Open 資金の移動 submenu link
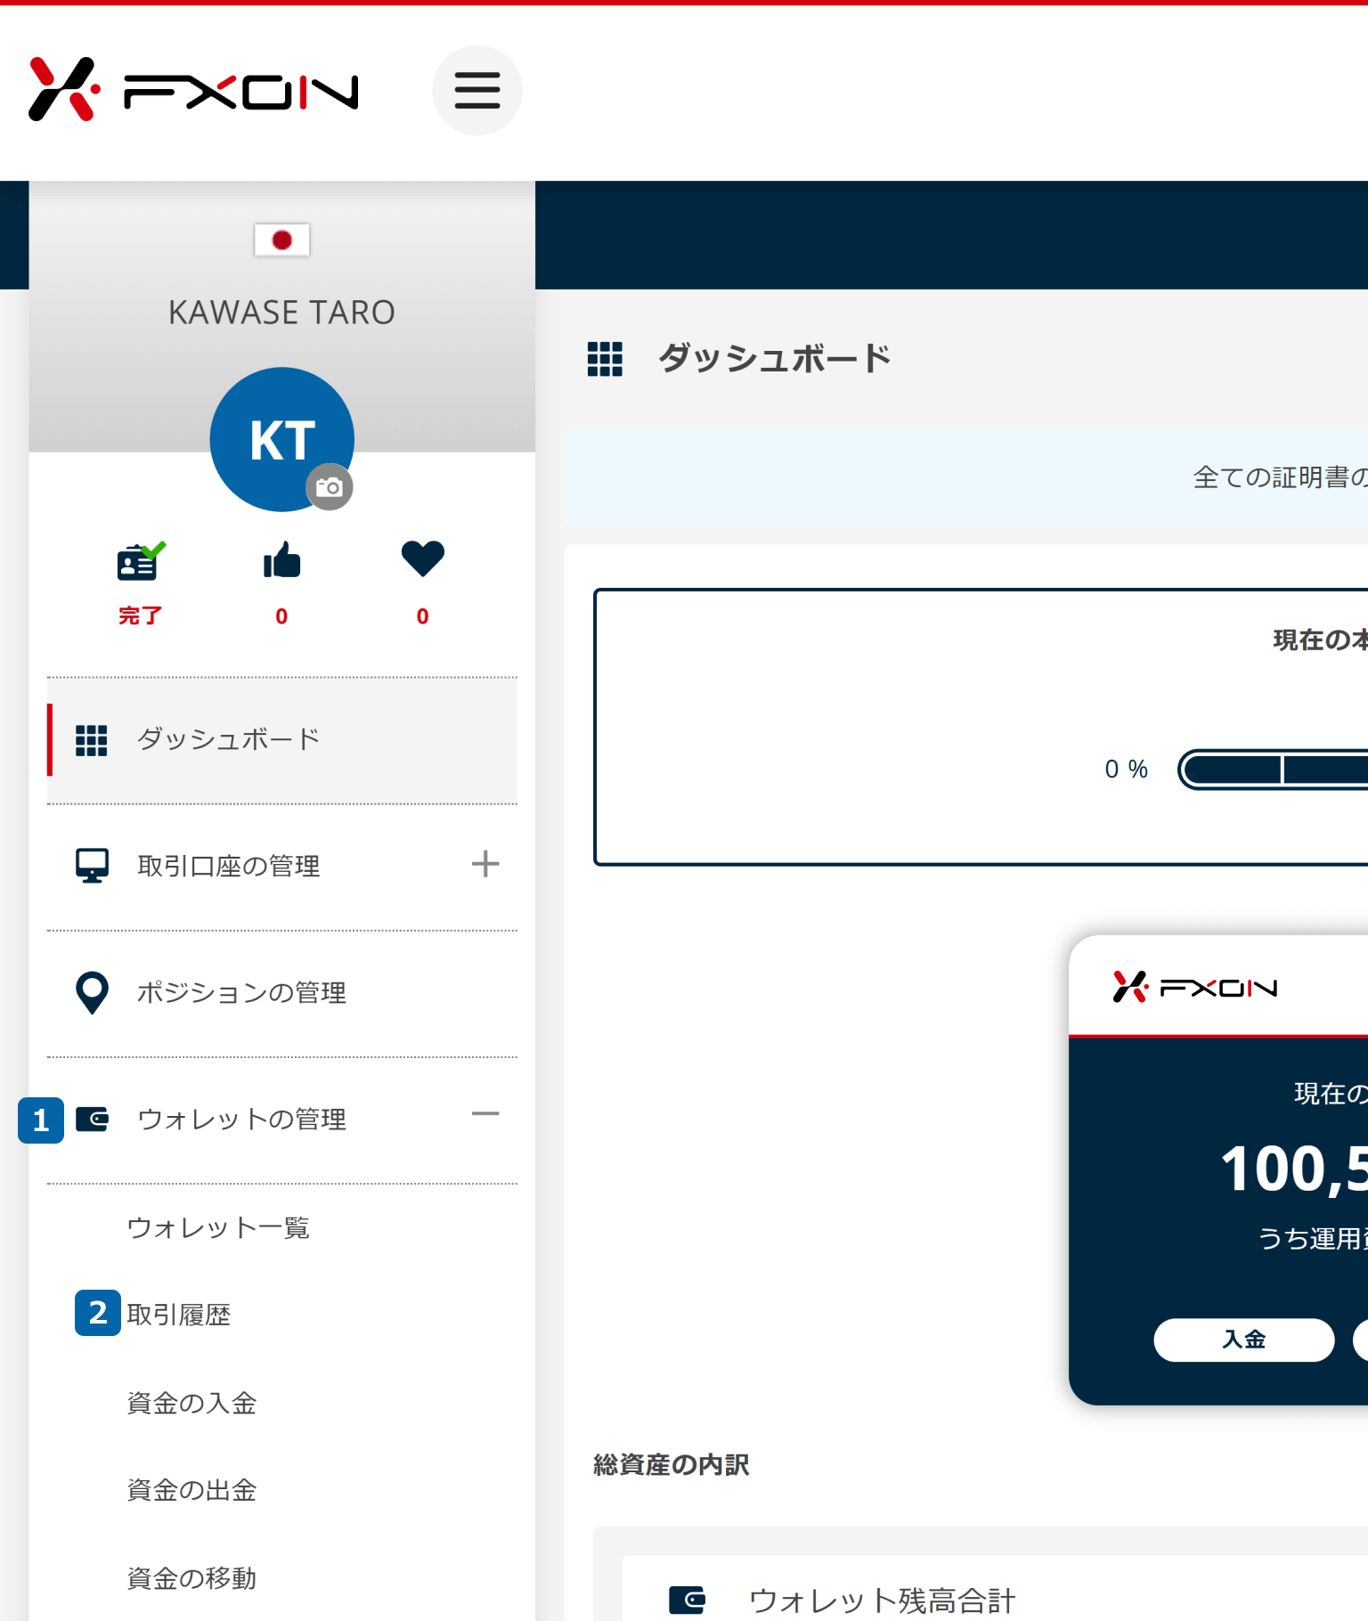 191,1578
